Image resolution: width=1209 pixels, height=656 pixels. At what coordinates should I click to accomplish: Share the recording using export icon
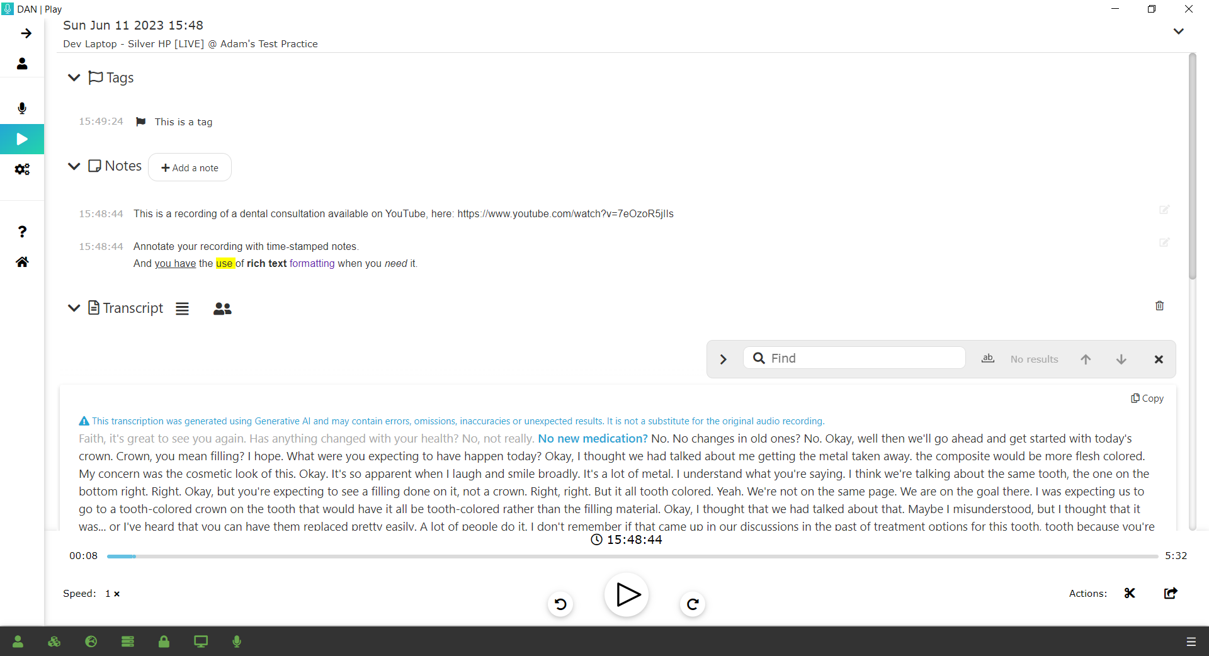(1171, 593)
